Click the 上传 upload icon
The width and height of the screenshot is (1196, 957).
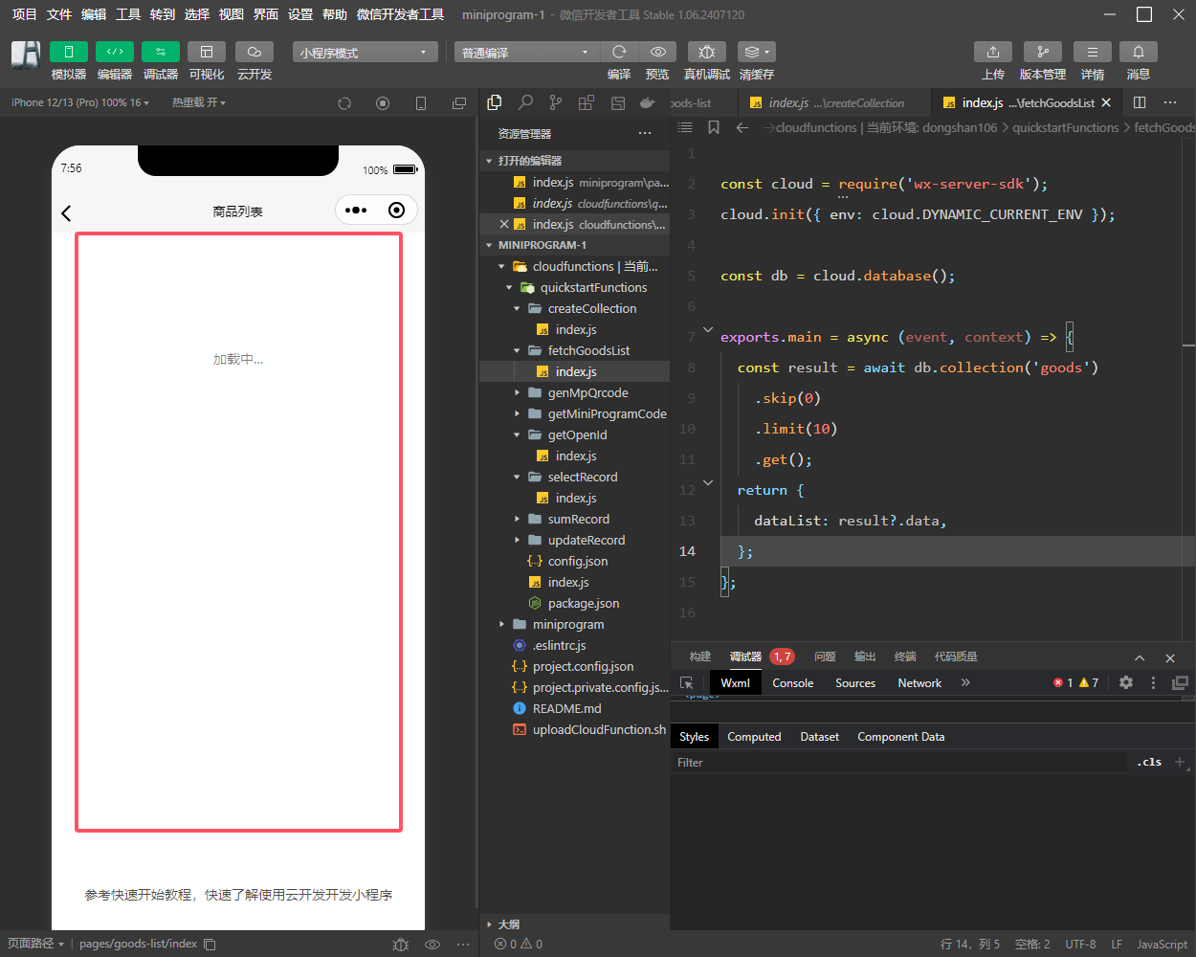(993, 52)
